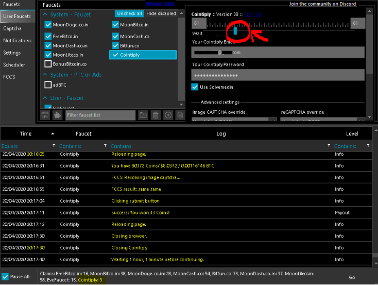
Task: Open the Time column filter funnel icon
Action: 54,146
